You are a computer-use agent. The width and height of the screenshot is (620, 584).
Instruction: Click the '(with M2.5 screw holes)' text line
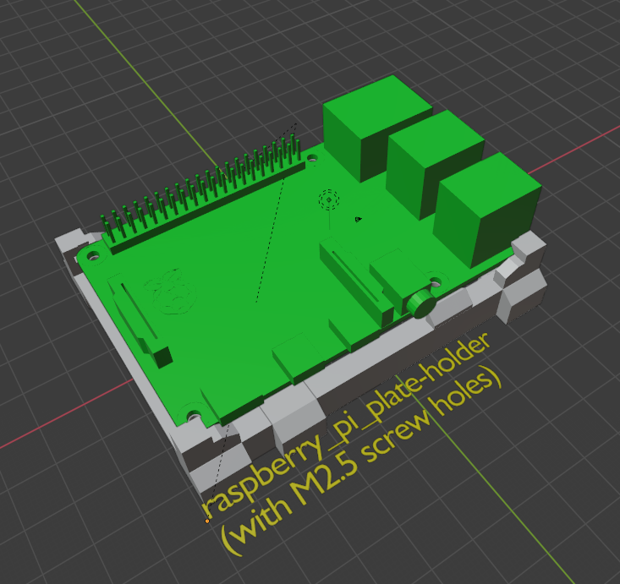362,461
